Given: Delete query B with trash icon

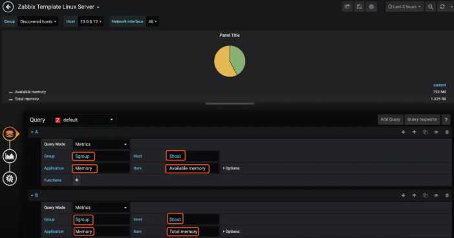Looking at the screenshot, I should [447, 195].
